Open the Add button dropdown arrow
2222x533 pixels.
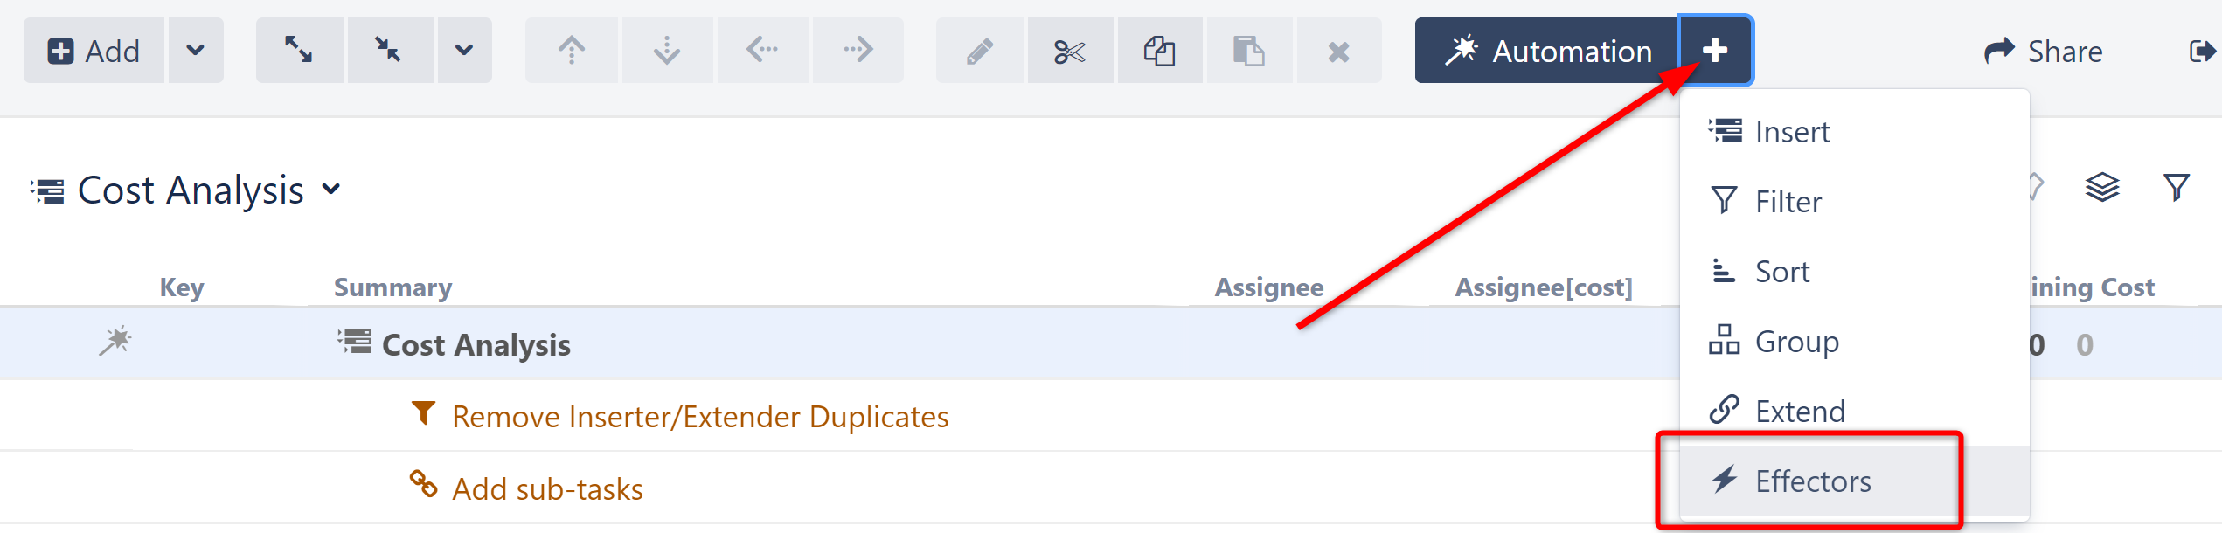pyautogui.click(x=196, y=51)
